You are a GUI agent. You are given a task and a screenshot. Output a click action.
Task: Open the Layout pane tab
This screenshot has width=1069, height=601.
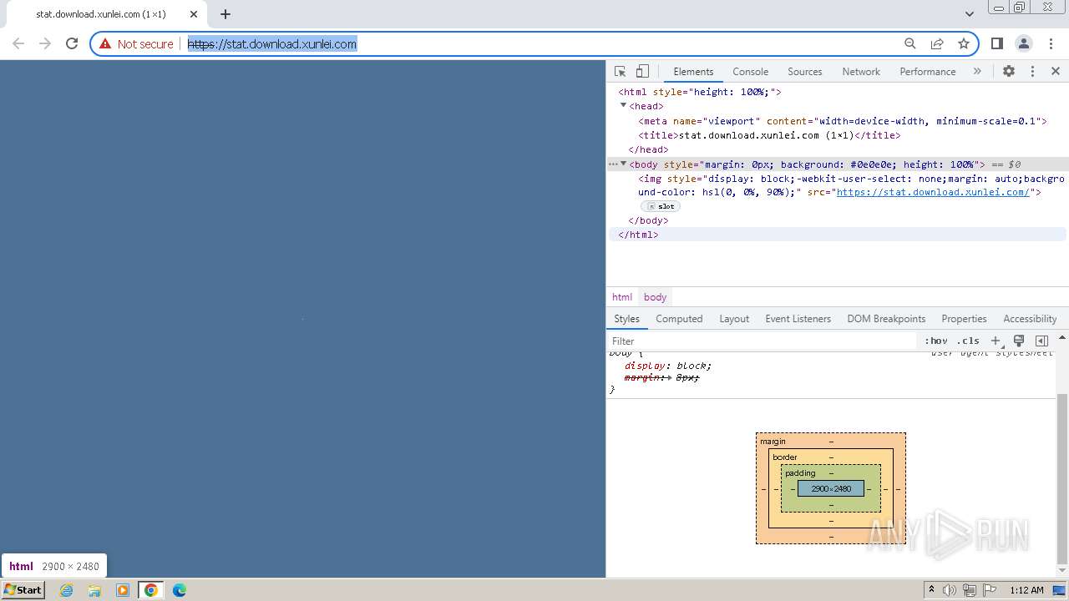point(734,319)
